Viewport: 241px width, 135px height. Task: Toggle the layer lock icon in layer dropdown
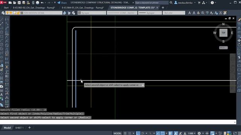tap(18, 13)
